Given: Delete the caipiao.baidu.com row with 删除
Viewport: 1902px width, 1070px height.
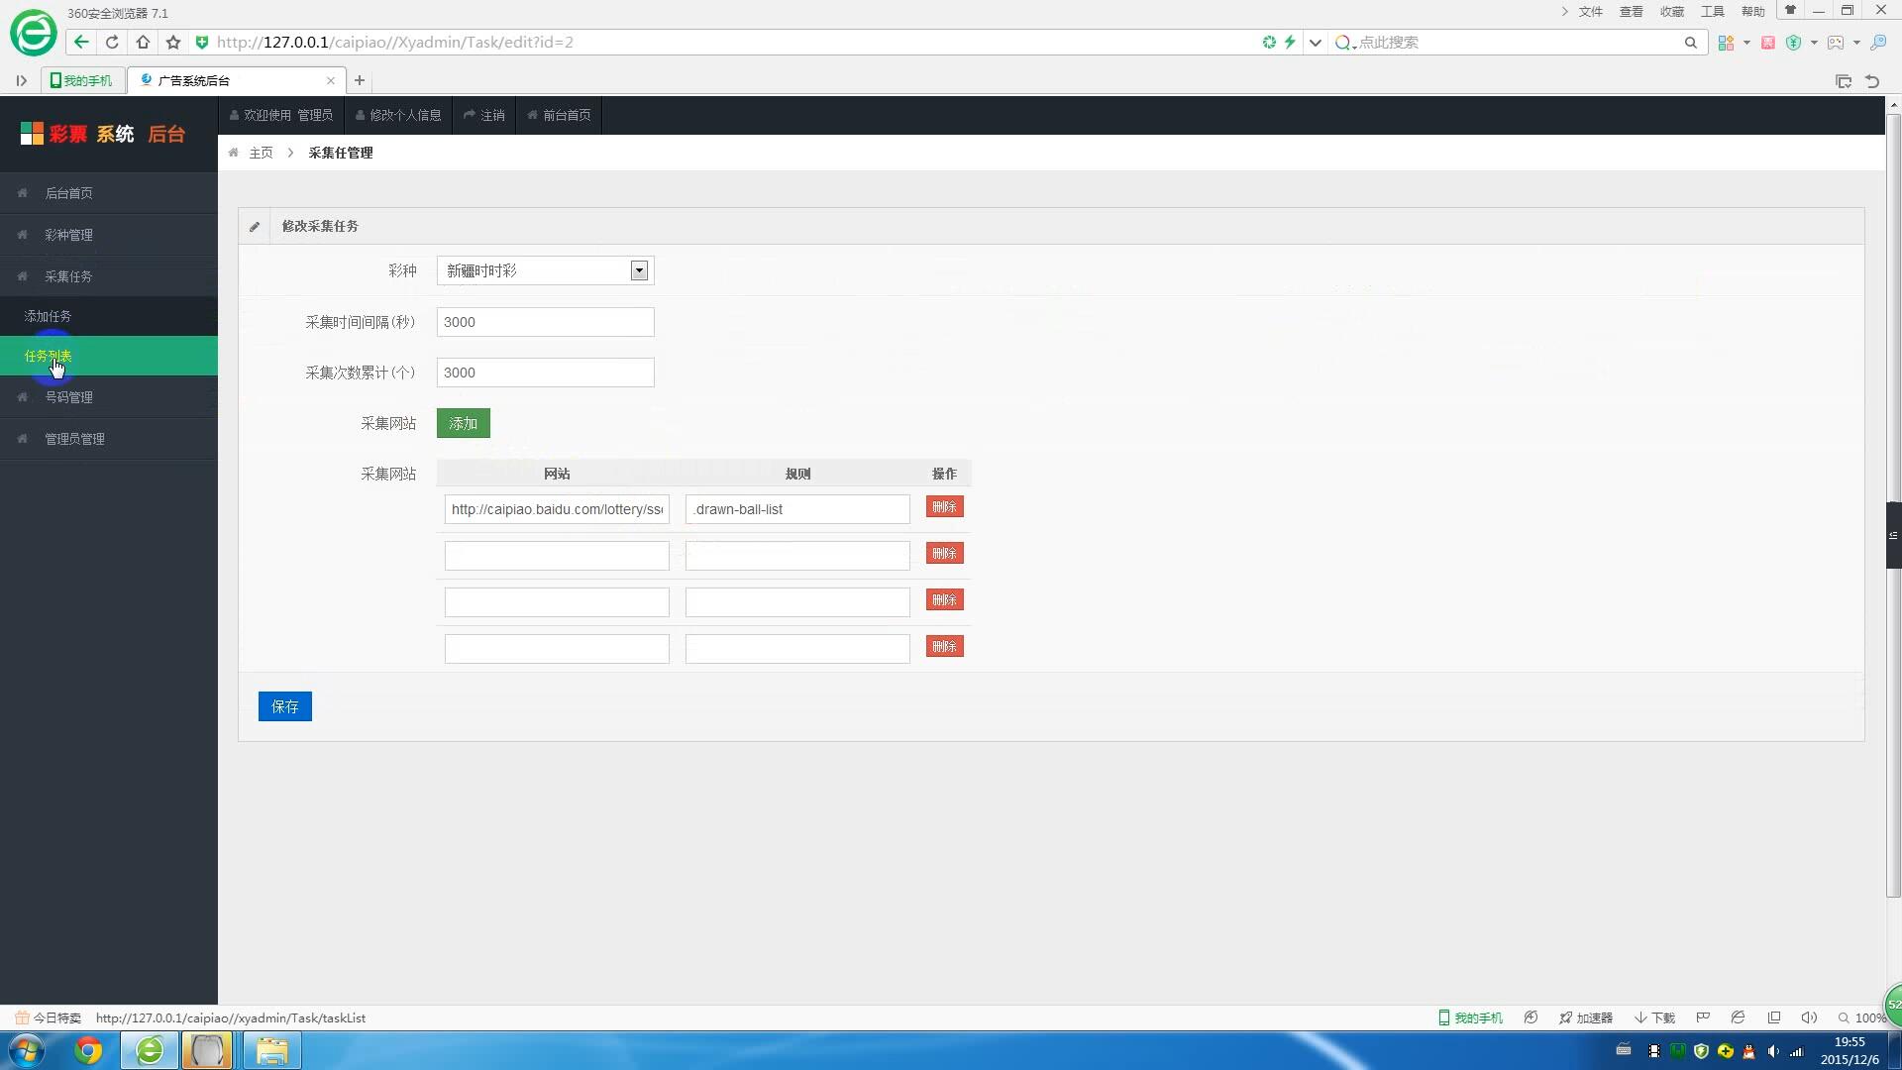Looking at the screenshot, I should tap(945, 506).
